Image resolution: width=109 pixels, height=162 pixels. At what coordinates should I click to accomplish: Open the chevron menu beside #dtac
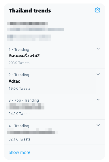pyautogui.click(x=98, y=74)
